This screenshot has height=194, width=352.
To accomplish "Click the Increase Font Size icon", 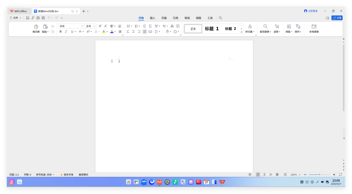I will pos(100,26).
